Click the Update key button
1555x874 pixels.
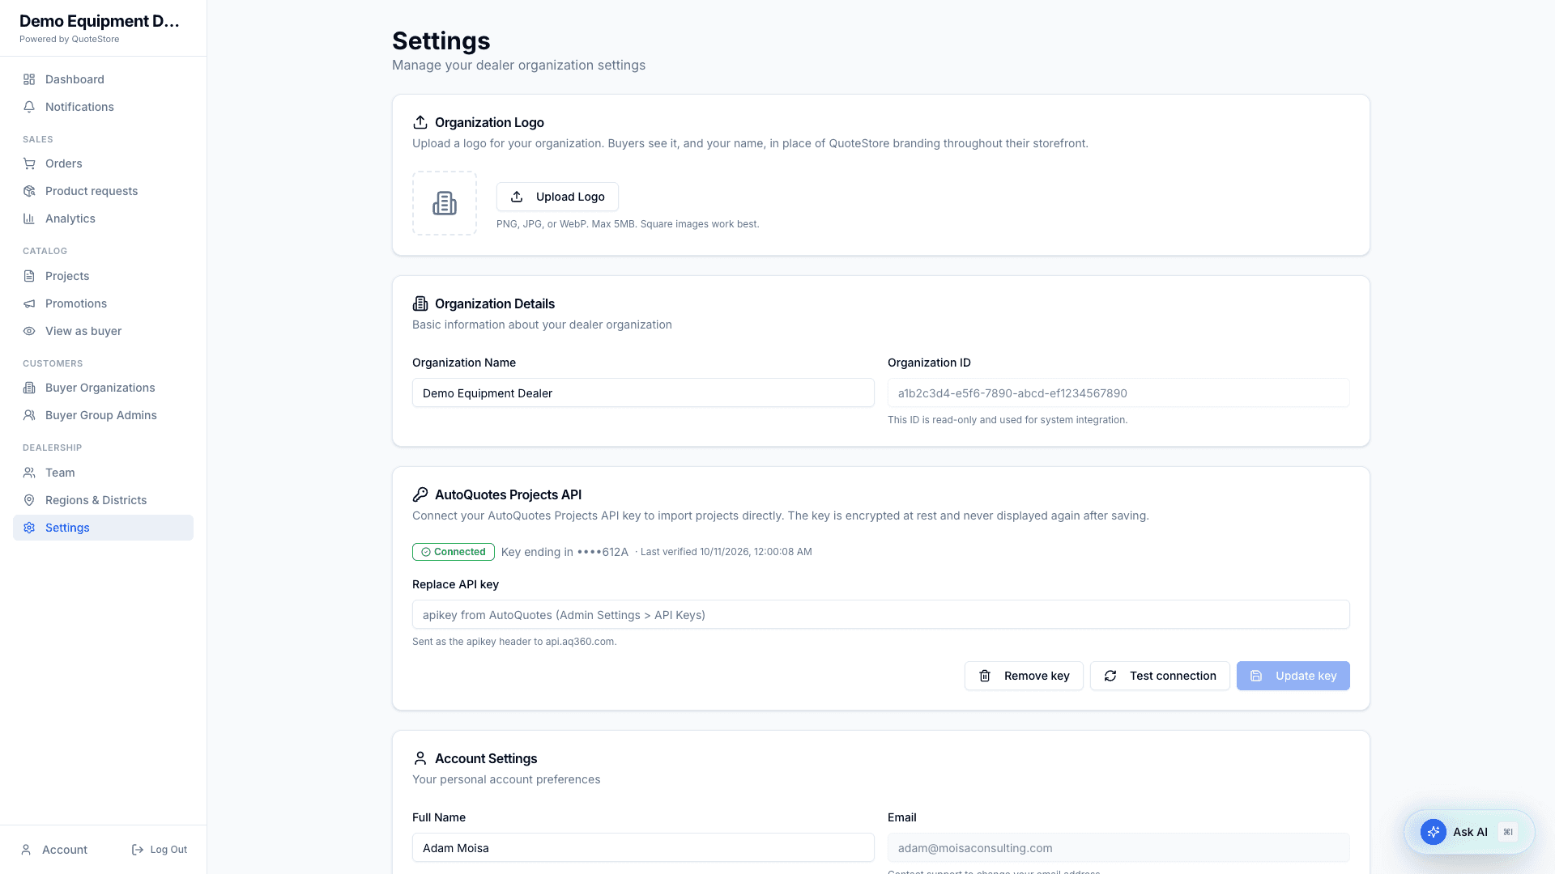tap(1293, 676)
